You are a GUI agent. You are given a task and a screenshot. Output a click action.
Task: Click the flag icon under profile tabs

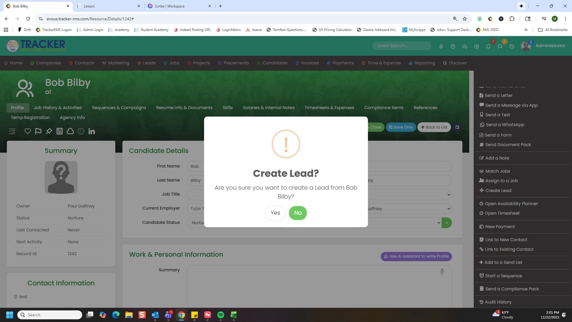38,131
